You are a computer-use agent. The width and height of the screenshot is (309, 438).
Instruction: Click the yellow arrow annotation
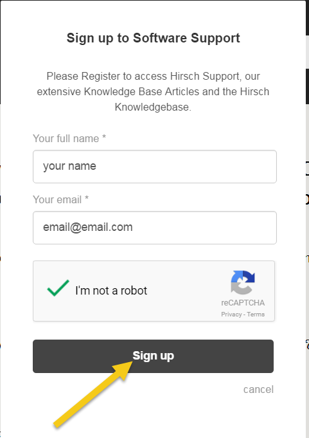(x=93, y=394)
